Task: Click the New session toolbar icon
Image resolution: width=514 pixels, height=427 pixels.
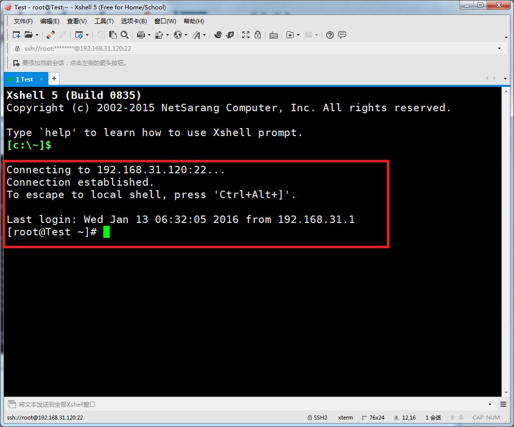Action: click(x=16, y=35)
